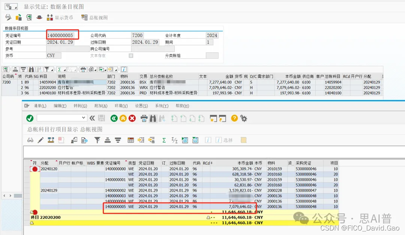Click the 总账视图 button
The image size is (405, 235).
click(x=94, y=18)
